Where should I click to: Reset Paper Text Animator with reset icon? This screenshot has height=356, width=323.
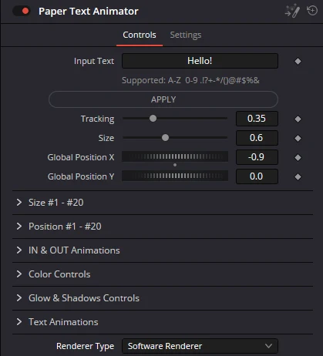(312, 11)
